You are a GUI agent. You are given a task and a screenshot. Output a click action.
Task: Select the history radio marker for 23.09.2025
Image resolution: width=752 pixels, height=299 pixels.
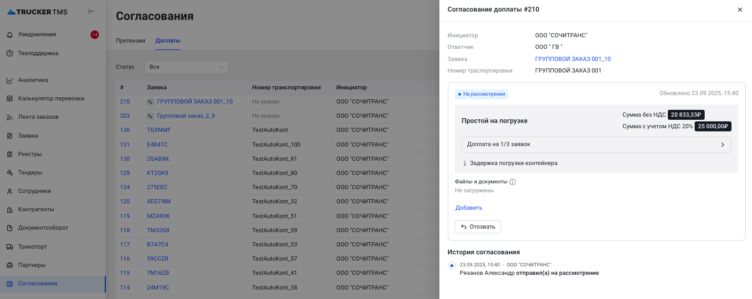point(452,266)
